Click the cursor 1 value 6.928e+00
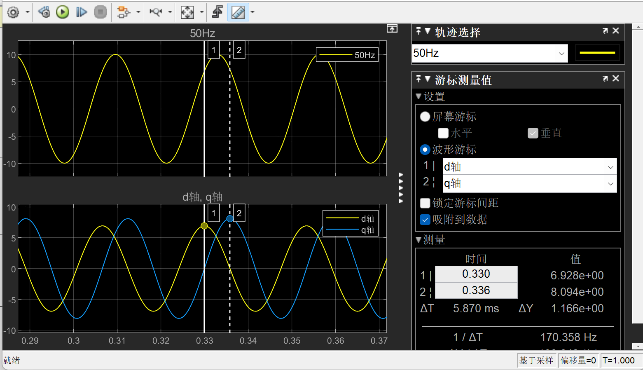The height and width of the screenshot is (370, 643). coord(577,276)
